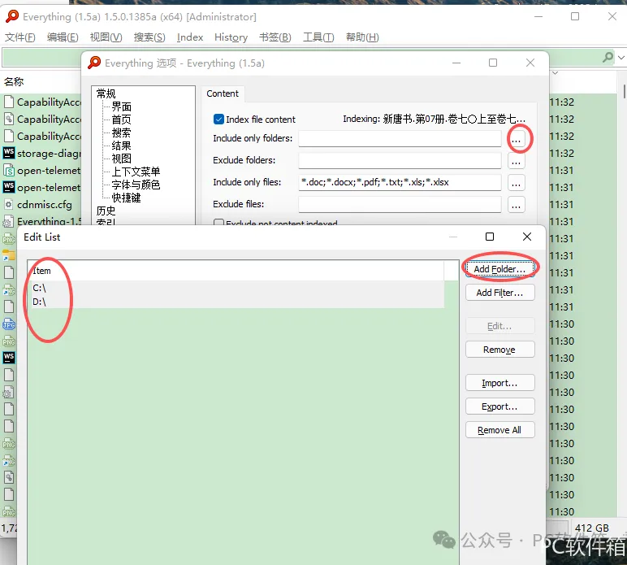Select 上下文菜单 in options tree
This screenshot has width=627, height=565.
pos(136,172)
